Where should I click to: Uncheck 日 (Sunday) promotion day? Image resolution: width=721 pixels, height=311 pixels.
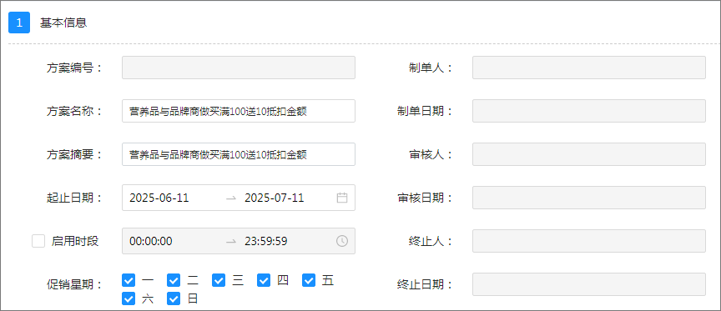174,298
